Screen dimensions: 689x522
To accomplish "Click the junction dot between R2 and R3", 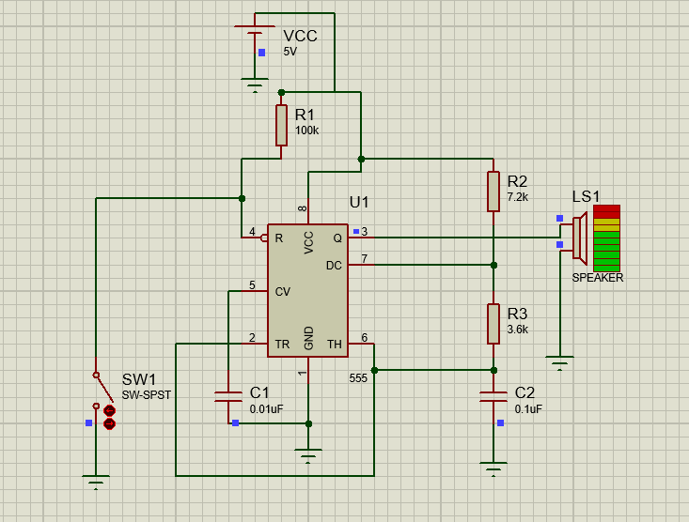I will [x=493, y=265].
